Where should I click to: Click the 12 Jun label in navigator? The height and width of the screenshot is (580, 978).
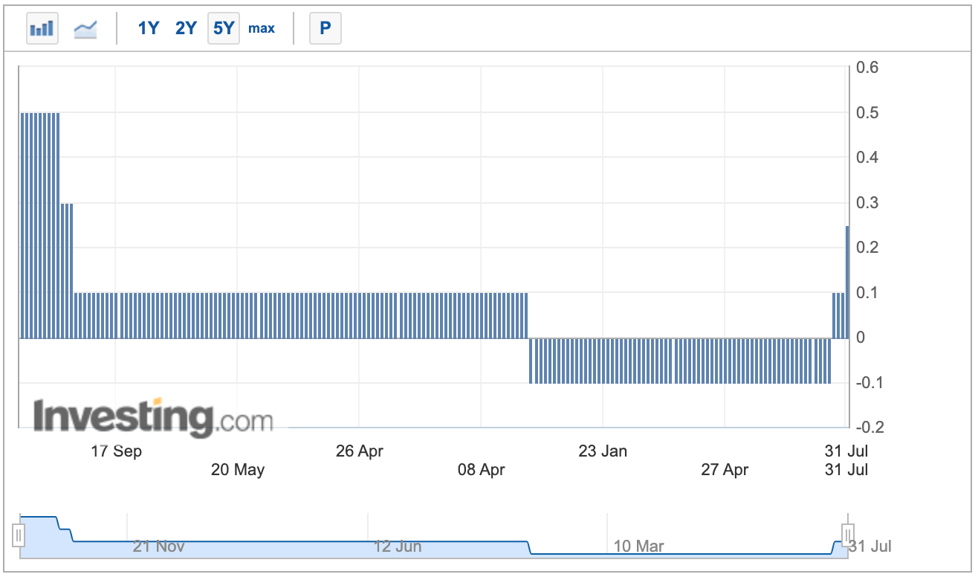[x=398, y=547]
